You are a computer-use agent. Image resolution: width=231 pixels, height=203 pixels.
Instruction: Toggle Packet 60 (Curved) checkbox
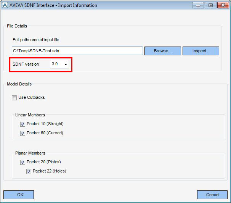tap(22, 133)
